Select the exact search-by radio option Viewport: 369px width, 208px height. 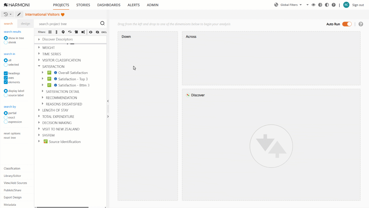coord(6,118)
